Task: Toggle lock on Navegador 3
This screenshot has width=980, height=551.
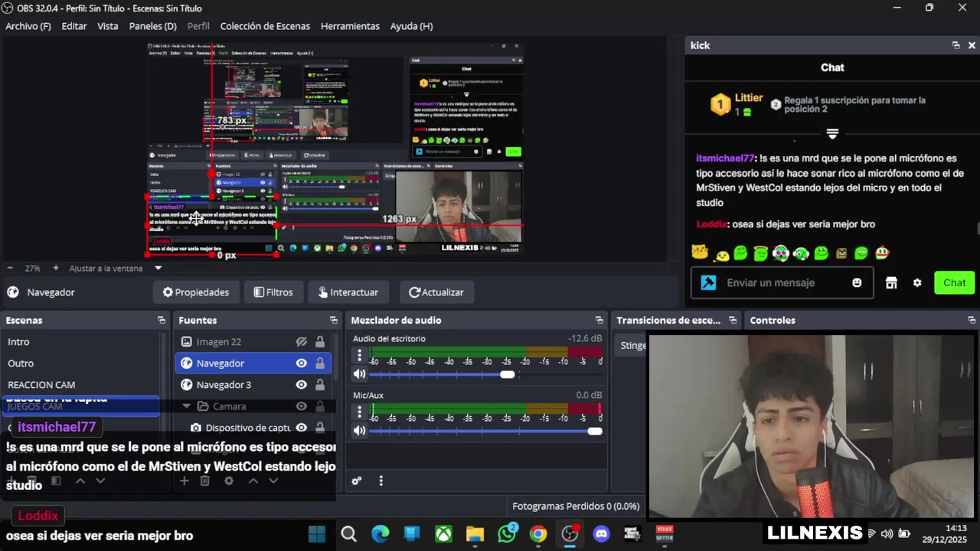Action: click(x=320, y=385)
